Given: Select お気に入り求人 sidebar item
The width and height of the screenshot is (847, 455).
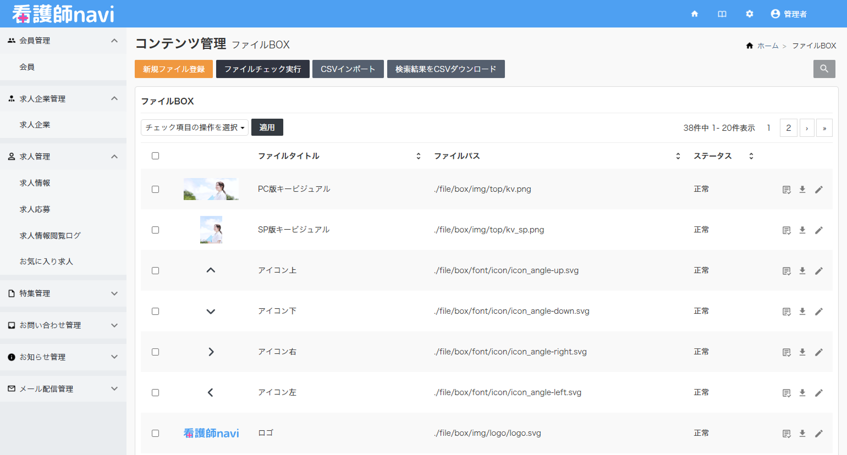Looking at the screenshot, I should pyautogui.click(x=46, y=262).
